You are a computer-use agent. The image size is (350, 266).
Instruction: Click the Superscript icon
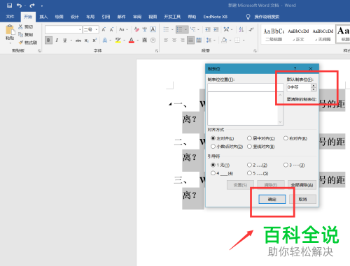(94, 40)
